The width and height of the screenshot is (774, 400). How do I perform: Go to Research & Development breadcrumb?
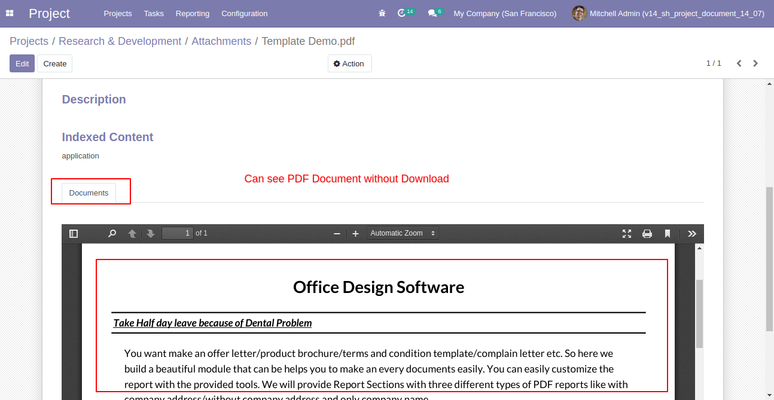point(120,41)
